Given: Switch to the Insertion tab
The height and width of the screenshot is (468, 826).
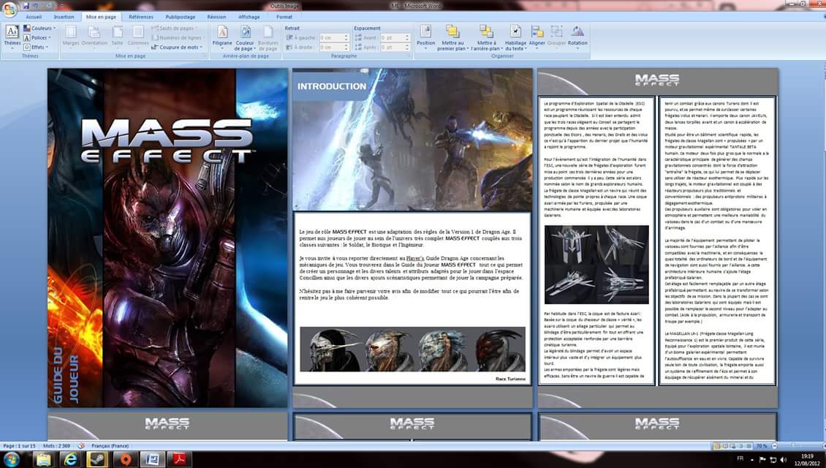Looking at the screenshot, I should tap(64, 17).
